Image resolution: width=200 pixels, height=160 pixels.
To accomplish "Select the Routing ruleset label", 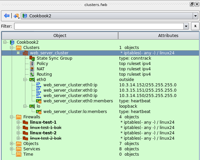I will (44, 74).
